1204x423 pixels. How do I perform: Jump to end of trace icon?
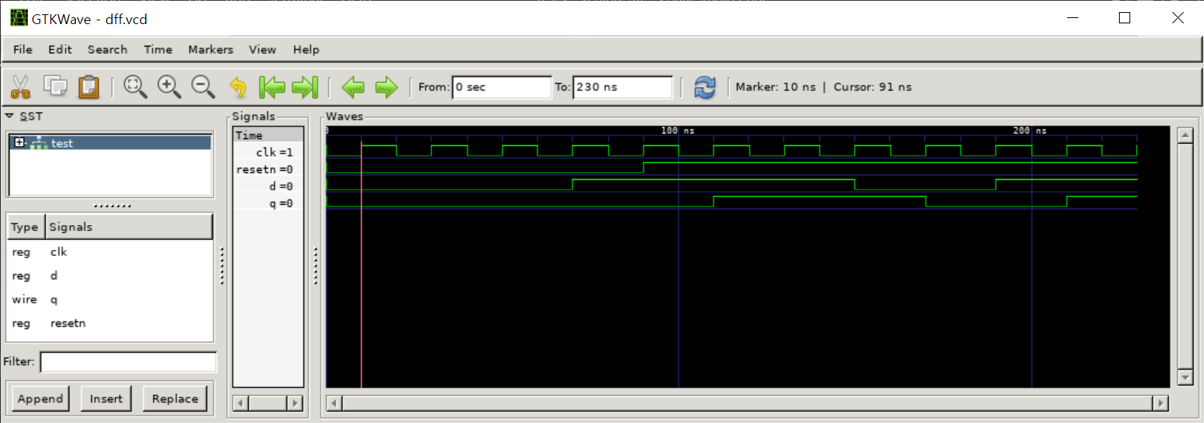click(x=306, y=87)
